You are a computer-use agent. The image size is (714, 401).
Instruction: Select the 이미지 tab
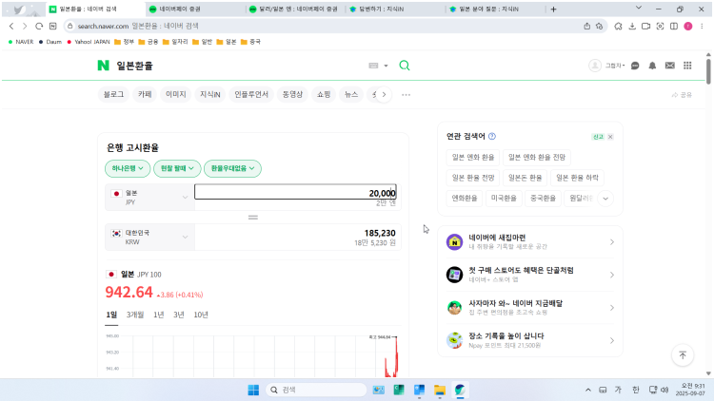tap(176, 95)
